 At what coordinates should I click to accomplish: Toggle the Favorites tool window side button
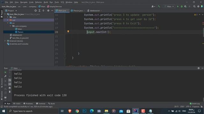[x=2, y=95]
